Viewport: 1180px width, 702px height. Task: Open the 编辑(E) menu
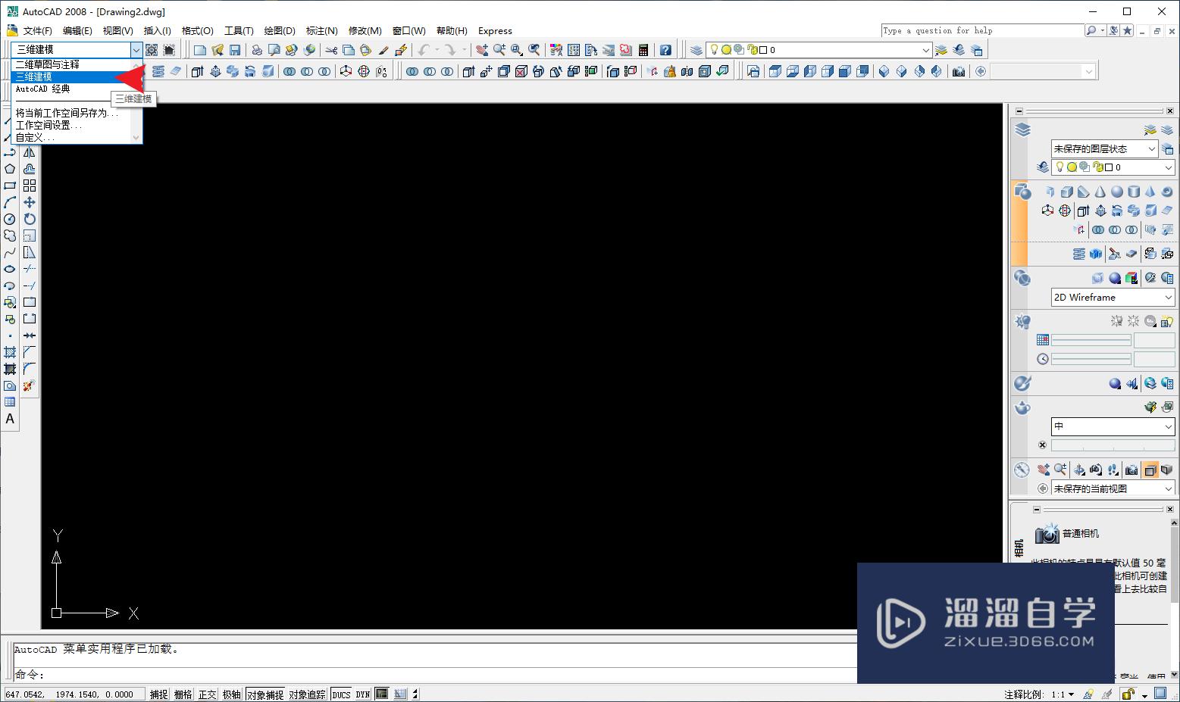(x=77, y=31)
